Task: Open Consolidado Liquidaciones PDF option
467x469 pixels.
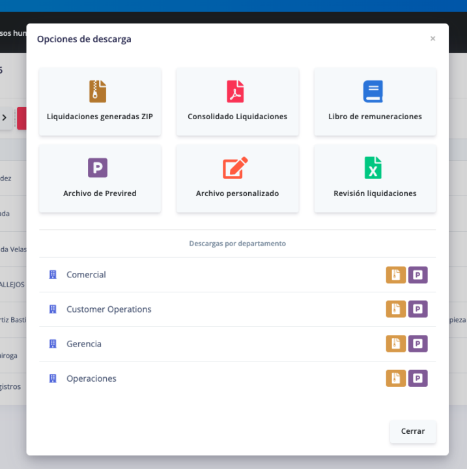Action: (238, 102)
